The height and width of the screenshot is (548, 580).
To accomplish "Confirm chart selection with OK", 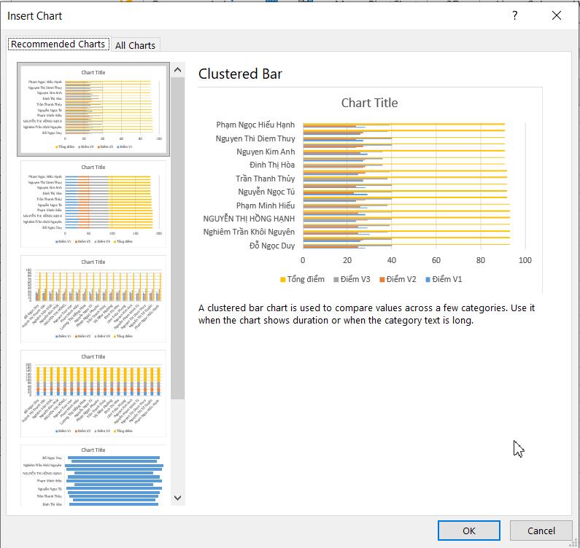I will (468, 531).
